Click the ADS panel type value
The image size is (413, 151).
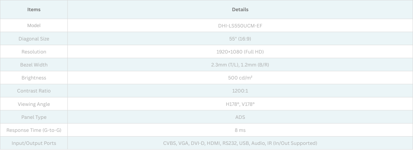(x=240, y=117)
